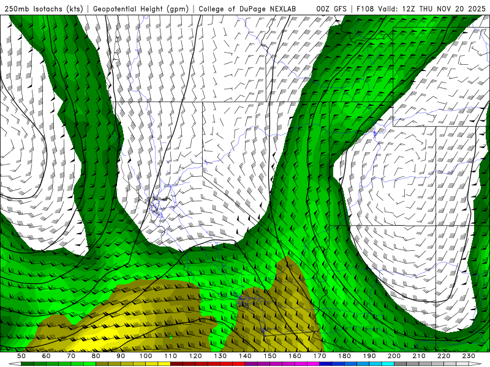
Task: Click the 60 label on the isotach scale
Action: click(x=46, y=356)
